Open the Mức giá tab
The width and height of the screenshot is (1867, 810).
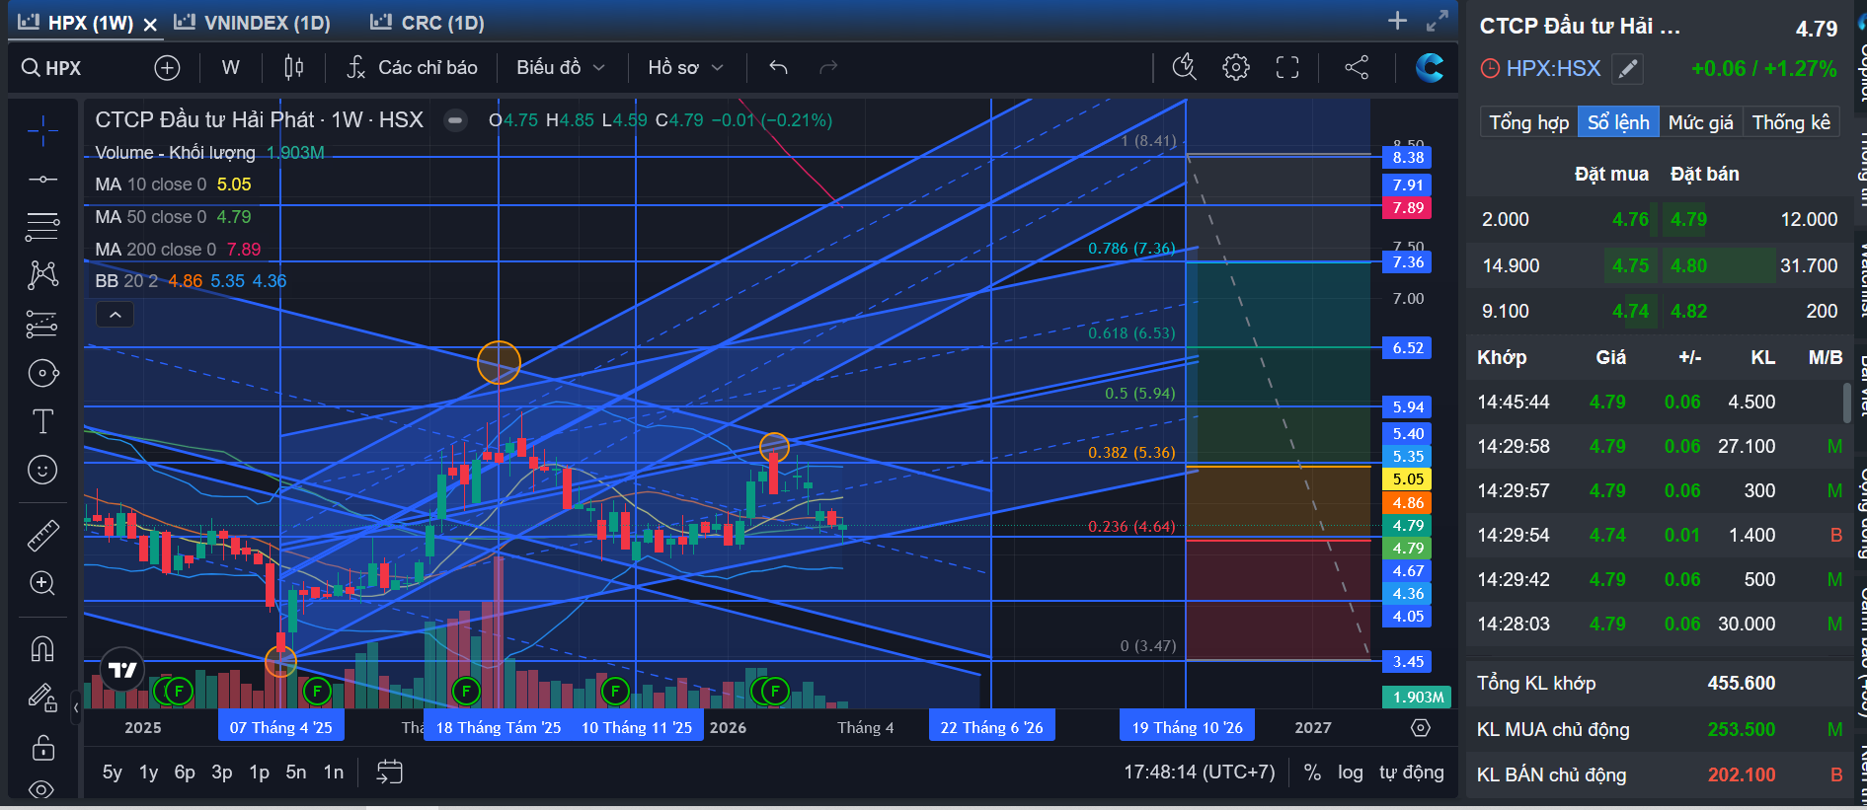pos(1700,122)
